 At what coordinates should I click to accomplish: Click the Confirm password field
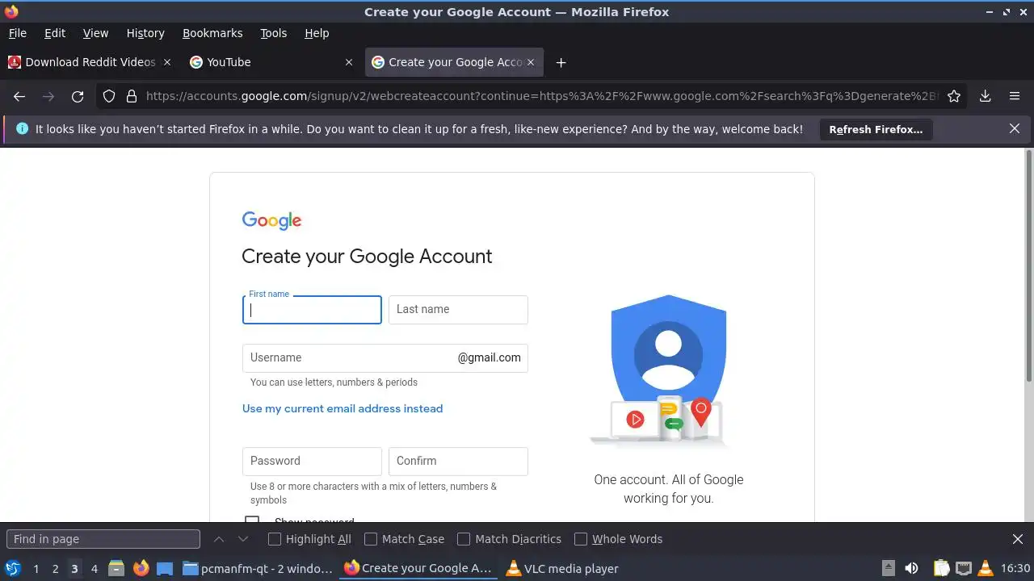(458, 461)
